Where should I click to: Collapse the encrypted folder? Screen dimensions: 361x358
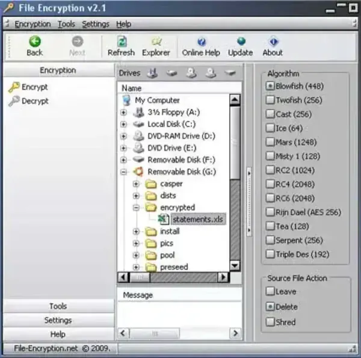tap(136, 208)
